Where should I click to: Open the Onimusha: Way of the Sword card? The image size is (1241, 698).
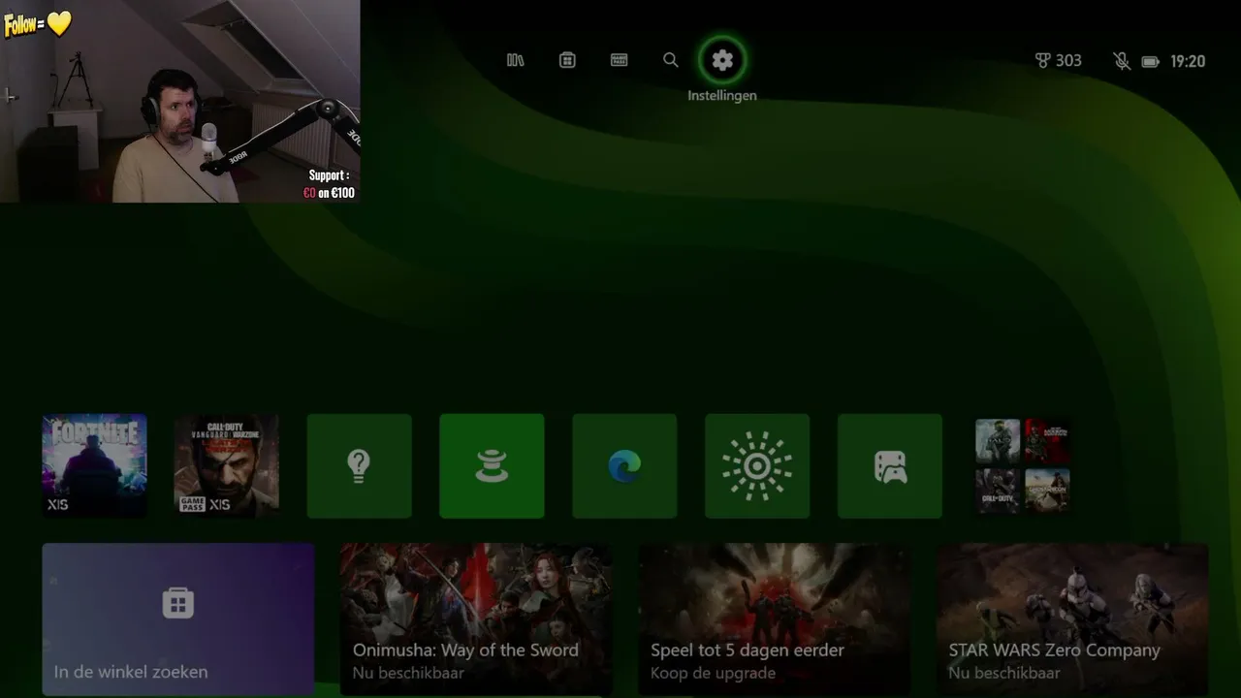pyautogui.click(x=476, y=619)
